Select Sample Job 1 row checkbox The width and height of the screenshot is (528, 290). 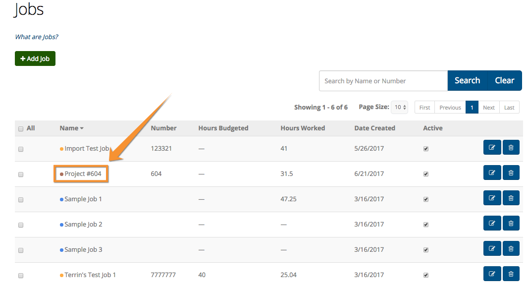point(21,200)
